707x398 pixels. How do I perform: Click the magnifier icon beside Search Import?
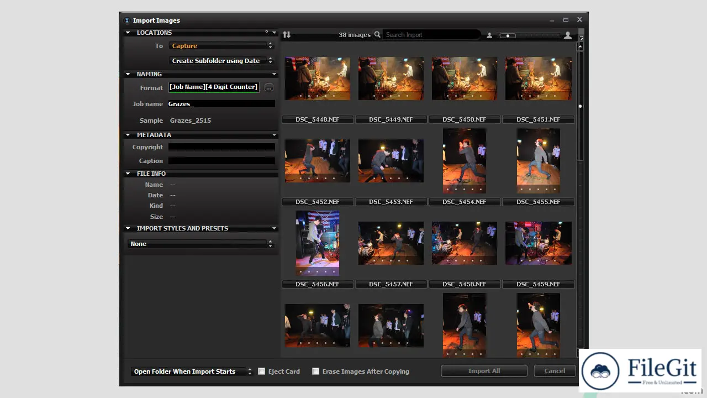[x=378, y=35]
